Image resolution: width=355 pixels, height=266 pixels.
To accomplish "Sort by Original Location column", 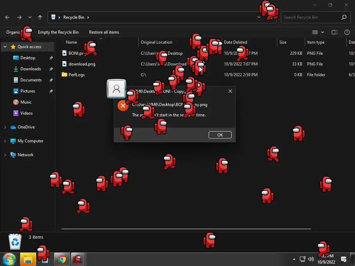I will click(x=156, y=42).
